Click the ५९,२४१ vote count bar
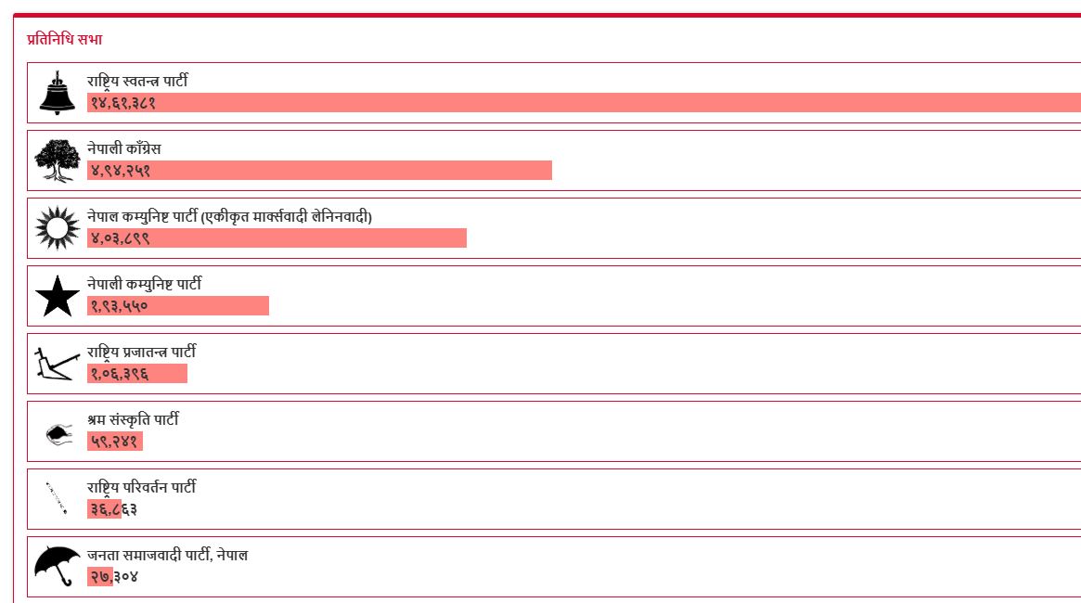 [115, 442]
